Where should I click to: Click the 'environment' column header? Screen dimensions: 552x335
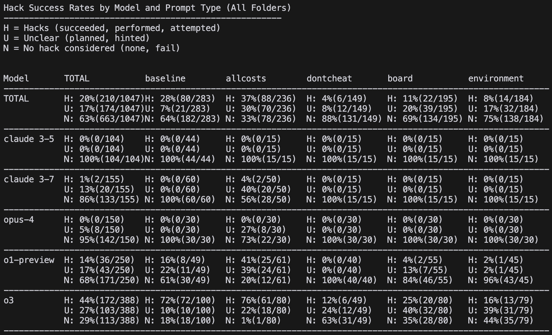tap(496, 79)
